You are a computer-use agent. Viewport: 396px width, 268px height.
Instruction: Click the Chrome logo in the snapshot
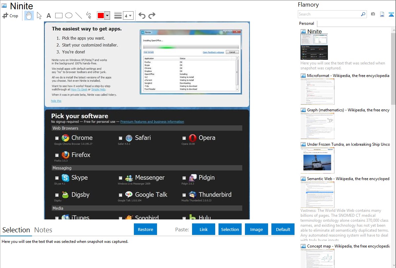[x=65, y=138]
